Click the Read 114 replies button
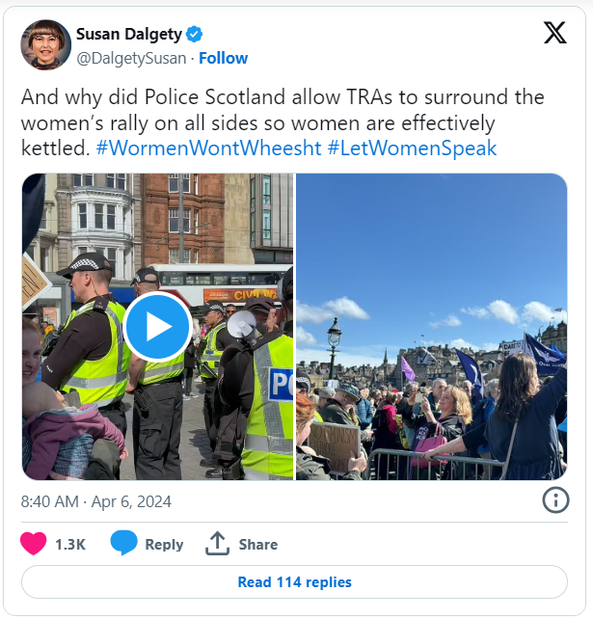593x619 pixels. pyautogui.click(x=294, y=582)
